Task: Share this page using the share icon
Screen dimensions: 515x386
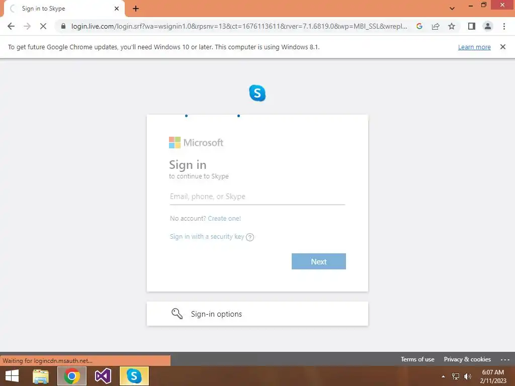Action: click(x=436, y=26)
